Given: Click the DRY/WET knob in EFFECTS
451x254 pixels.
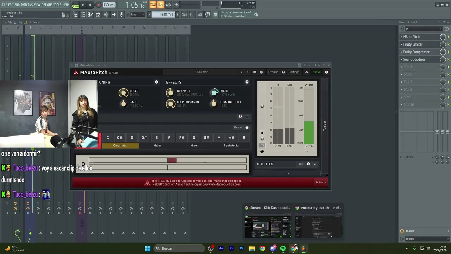Looking at the screenshot, I should [x=170, y=92].
